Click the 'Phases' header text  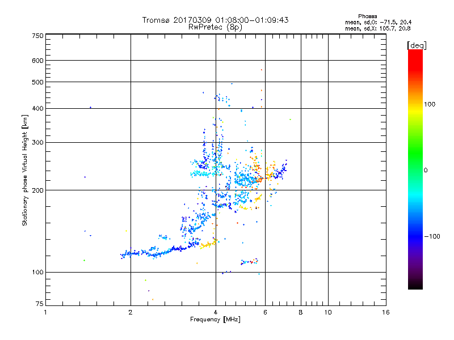tap(367, 16)
